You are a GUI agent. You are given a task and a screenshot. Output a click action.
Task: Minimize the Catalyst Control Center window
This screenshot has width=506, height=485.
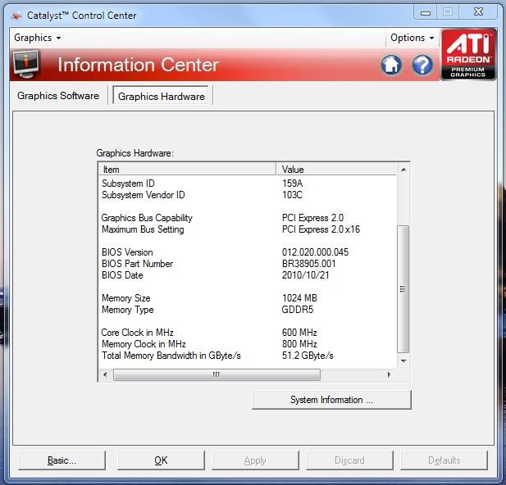point(426,12)
